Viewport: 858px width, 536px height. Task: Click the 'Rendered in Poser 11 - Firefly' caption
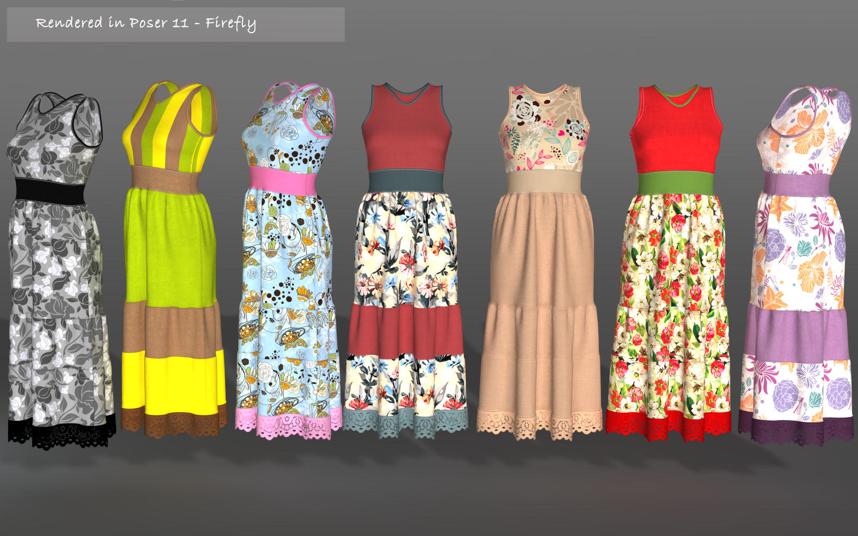(146, 24)
